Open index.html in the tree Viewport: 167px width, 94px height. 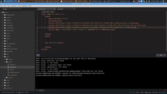tap(13, 67)
